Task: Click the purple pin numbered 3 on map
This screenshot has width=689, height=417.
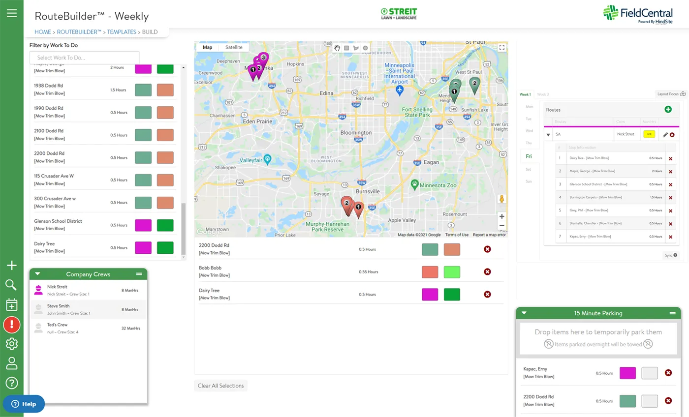Action: coord(263,60)
